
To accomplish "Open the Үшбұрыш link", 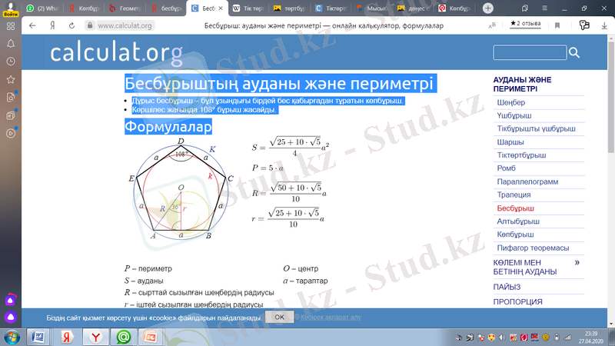I will point(514,115).
